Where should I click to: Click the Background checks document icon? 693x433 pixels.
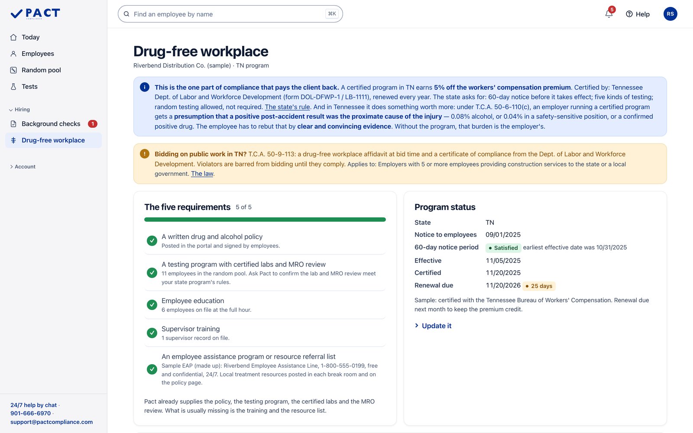click(x=13, y=124)
